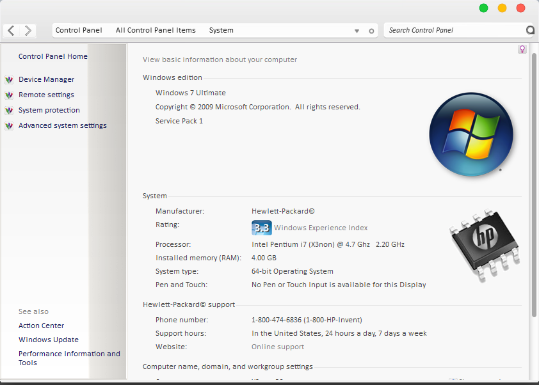This screenshot has width=539, height=385.
Task: Select All Control Panel Items breadcrumb
Action: coord(156,30)
